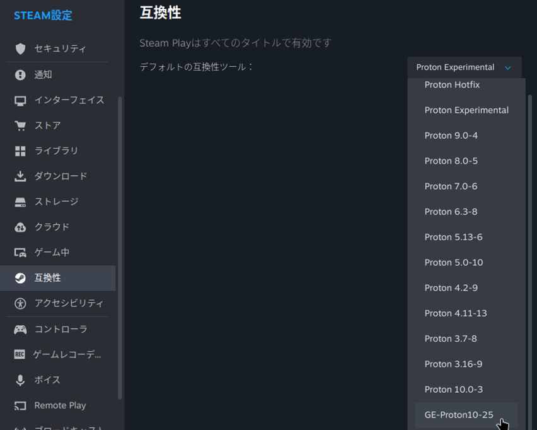Click the REC game recording icon
The height and width of the screenshot is (430, 537).
pyautogui.click(x=20, y=354)
